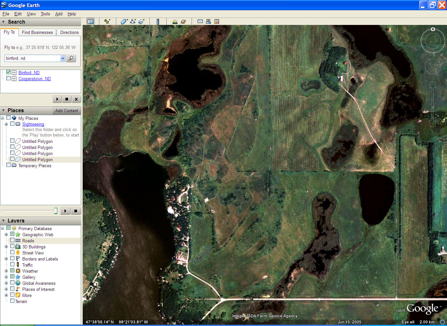Click the Add Content button
447x326 pixels.
click(66, 111)
